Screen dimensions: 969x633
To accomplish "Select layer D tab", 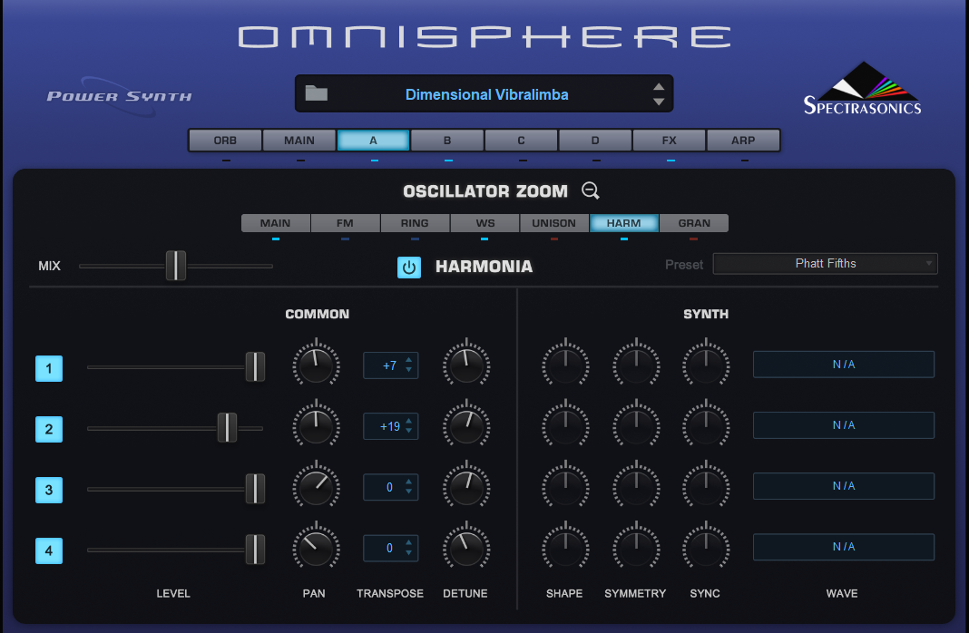I will (595, 141).
